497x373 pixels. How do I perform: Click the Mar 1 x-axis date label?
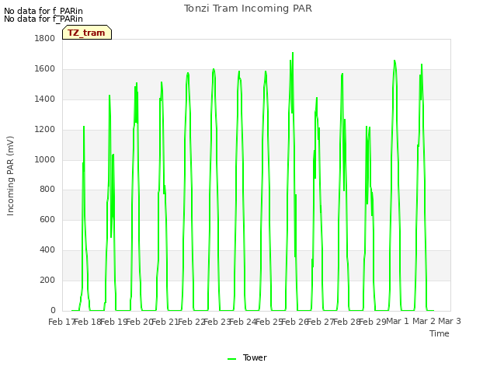tap(398, 321)
